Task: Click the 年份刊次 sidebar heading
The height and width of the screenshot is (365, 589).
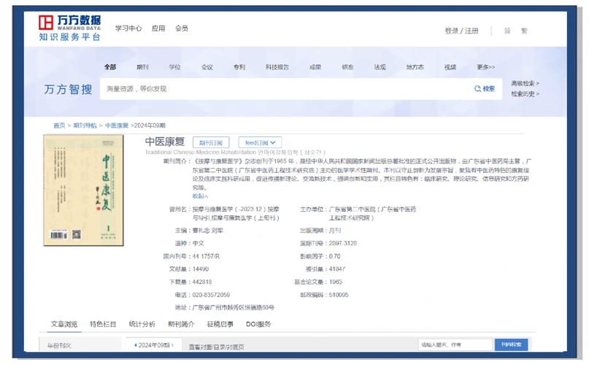Action: (x=59, y=345)
